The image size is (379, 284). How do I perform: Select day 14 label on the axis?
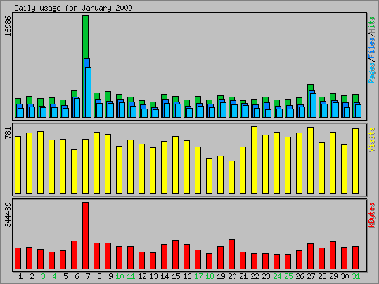(165, 276)
